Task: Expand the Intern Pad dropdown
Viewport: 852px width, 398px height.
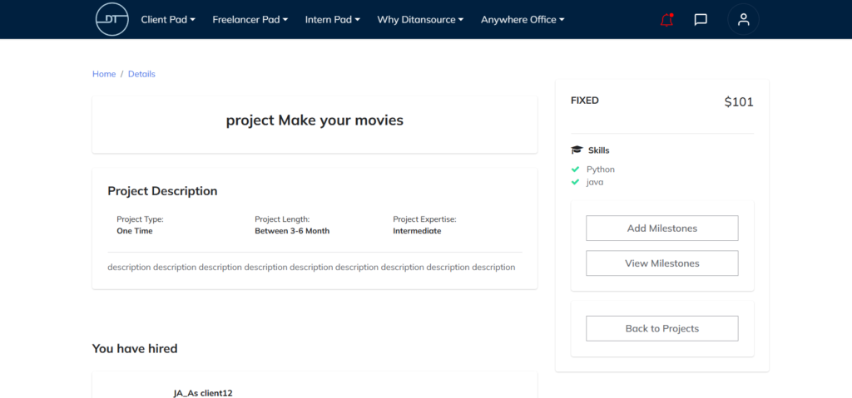Action: 332,20
